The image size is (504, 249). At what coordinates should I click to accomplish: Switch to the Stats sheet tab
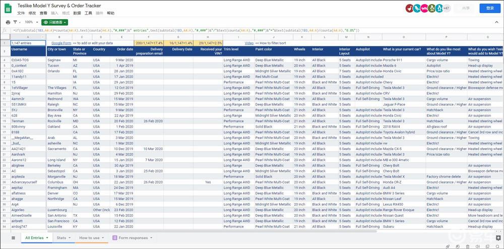(x=64, y=238)
